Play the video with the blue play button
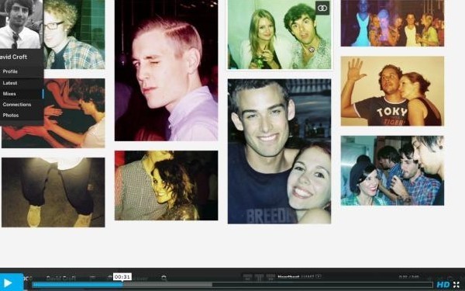 coord(12,282)
